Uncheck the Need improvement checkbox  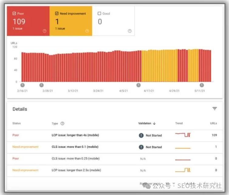click(57, 14)
